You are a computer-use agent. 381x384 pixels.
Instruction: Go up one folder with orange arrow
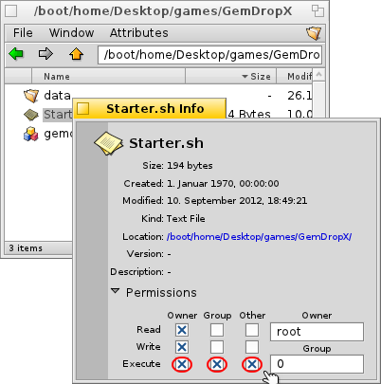[76, 54]
